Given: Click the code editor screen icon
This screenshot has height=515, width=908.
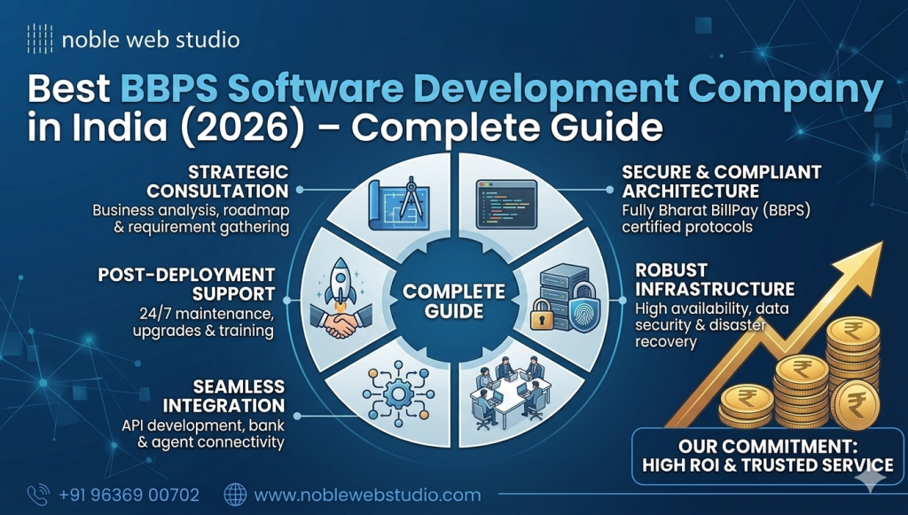Looking at the screenshot, I should tap(505, 204).
